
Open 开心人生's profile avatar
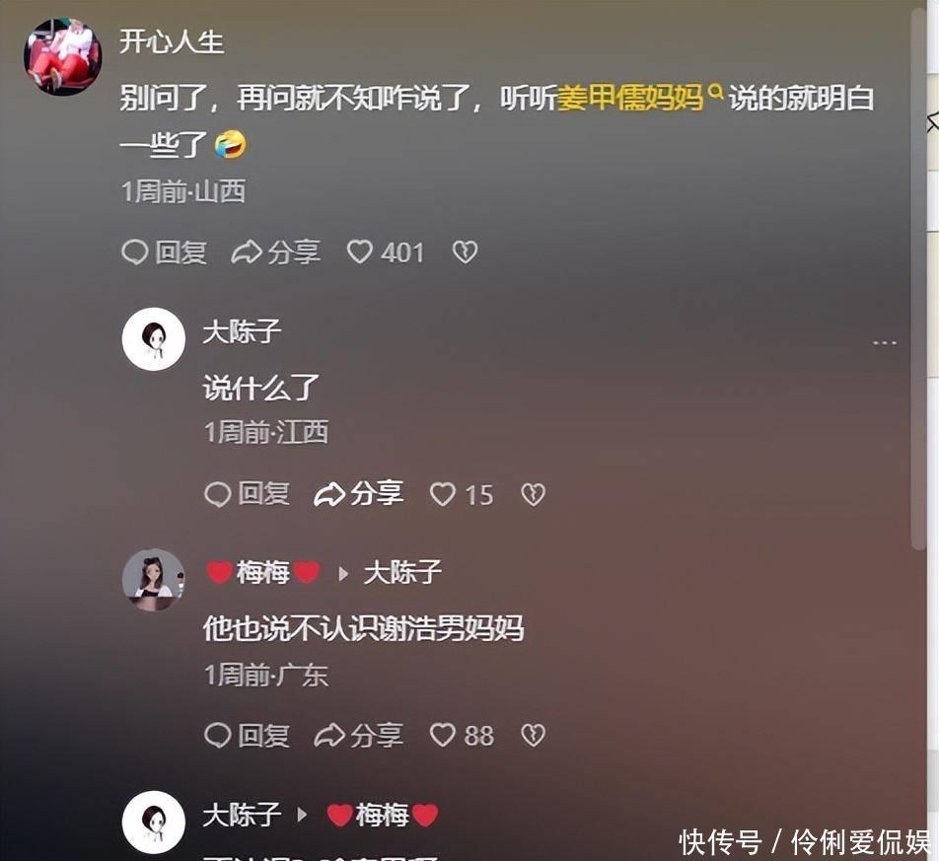click(62, 57)
